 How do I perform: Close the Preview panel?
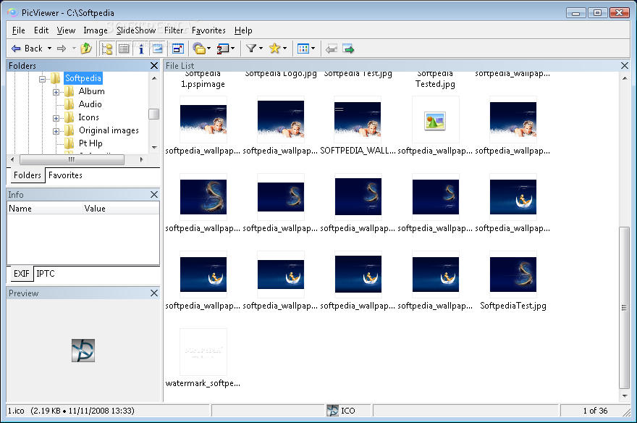(154, 293)
